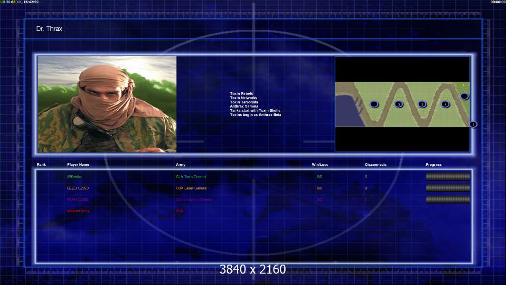Click the blank marker in minimap's top-right corner
Screen dimensions: 506x285
[464, 96]
